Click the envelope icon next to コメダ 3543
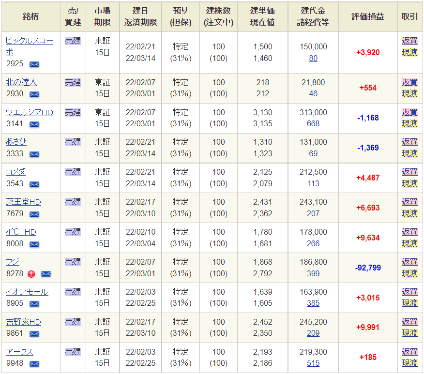Image resolution: width=424 pixels, height=374 pixels. pyautogui.click(x=34, y=184)
